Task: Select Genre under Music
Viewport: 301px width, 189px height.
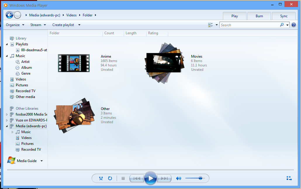Action: point(26,73)
